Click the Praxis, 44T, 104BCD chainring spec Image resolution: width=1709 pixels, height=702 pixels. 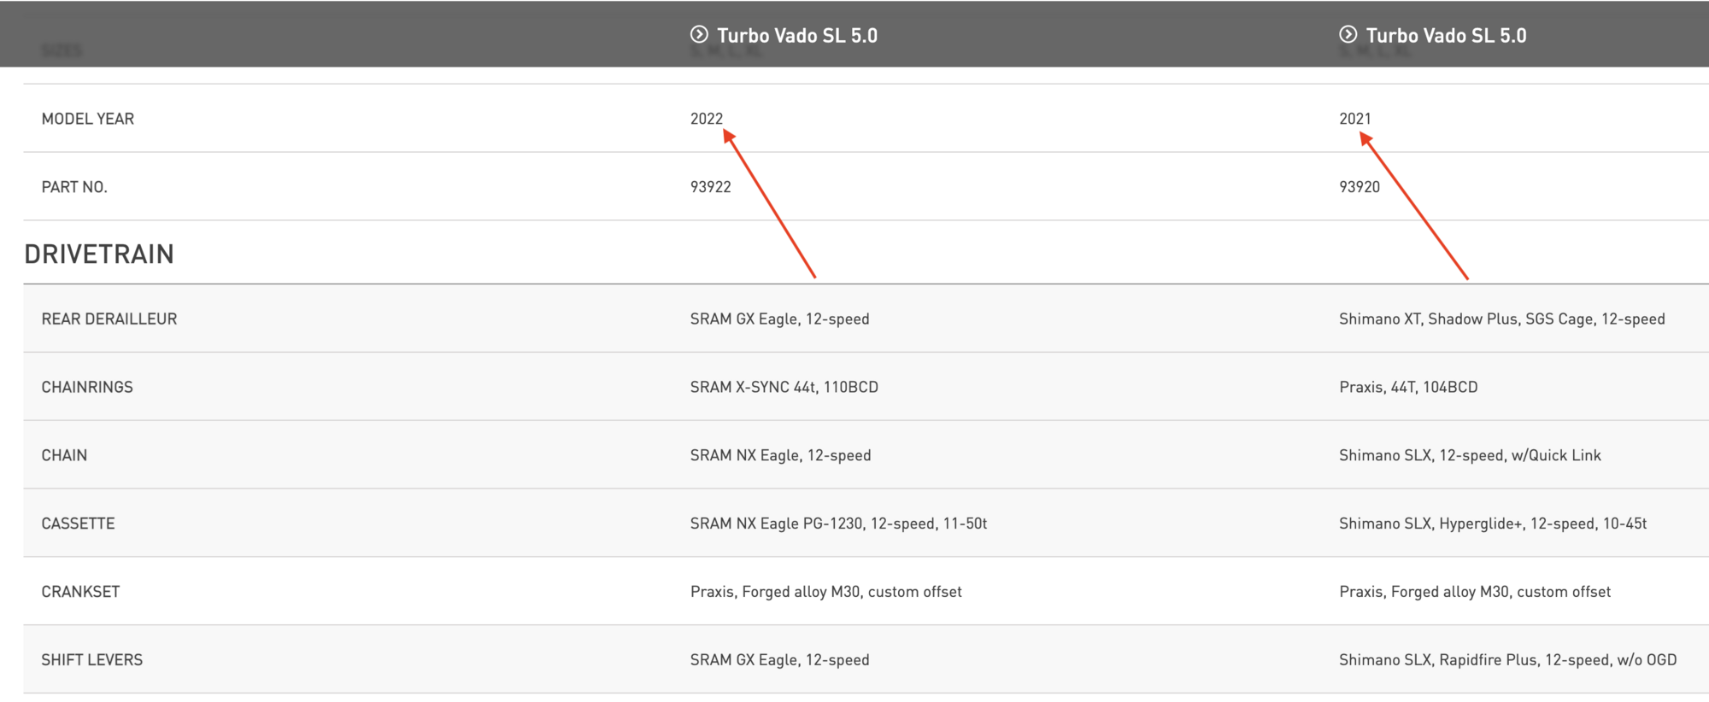(x=1408, y=387)
